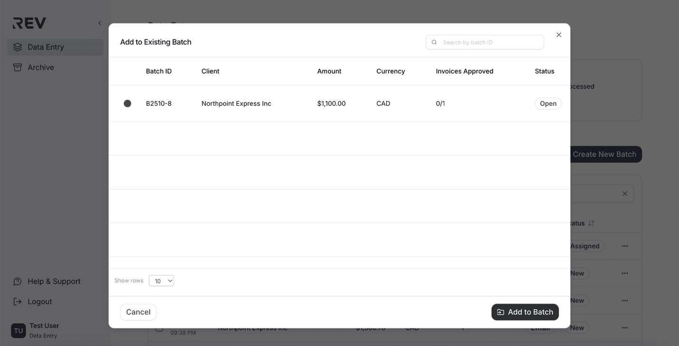Sort by Status using the sort arrows

(x=591, y=223)
